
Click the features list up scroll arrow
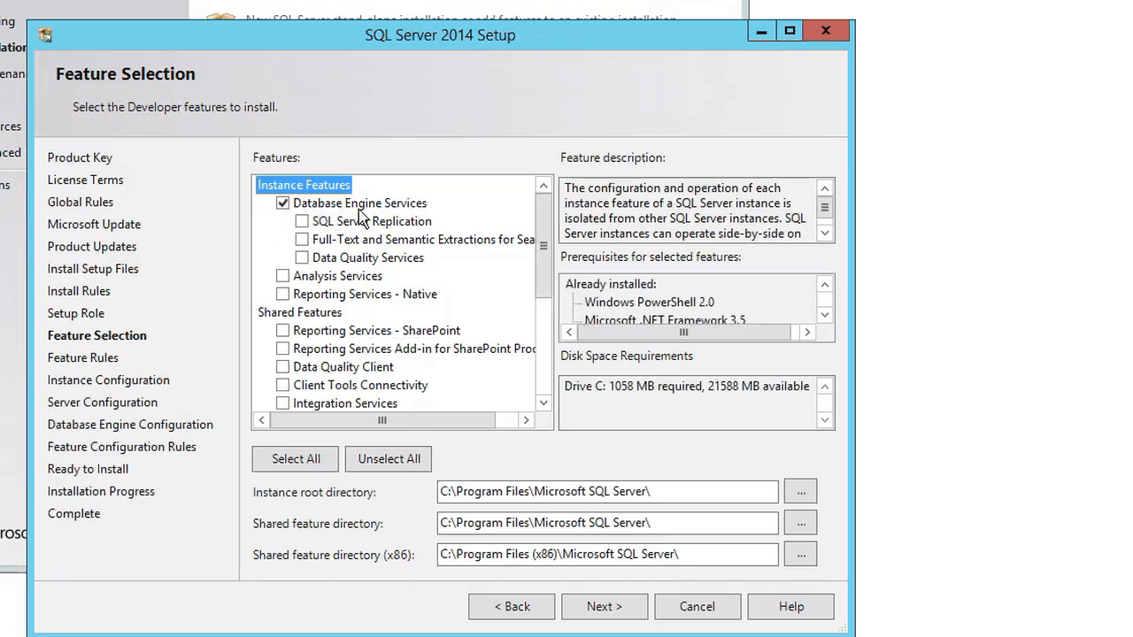point(543,186)
